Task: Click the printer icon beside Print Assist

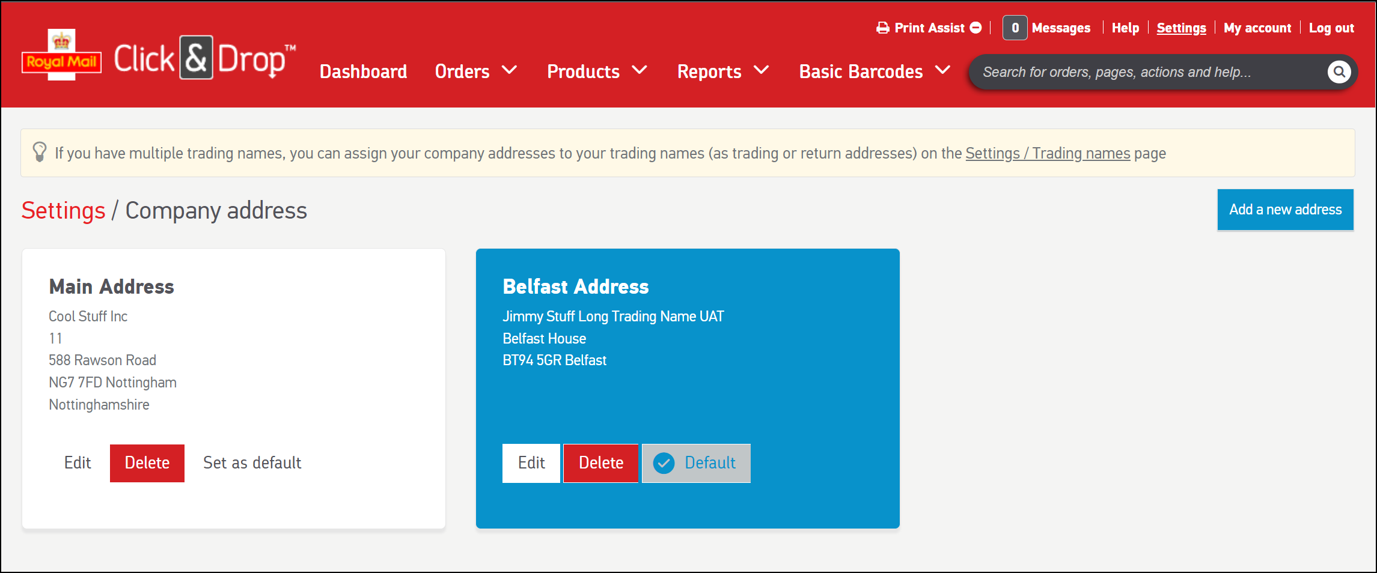Action: pyautogui.click(x=882, y=28)
